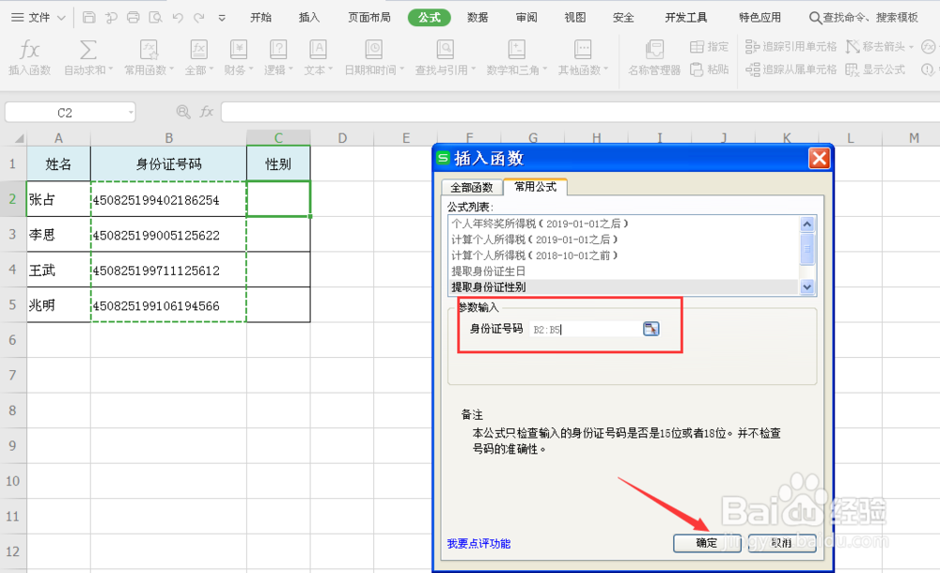Image resolution: width=940 pixels, height=573 pixels.
Task: Close the Insert Function dialog
Action: click(819, 158)
